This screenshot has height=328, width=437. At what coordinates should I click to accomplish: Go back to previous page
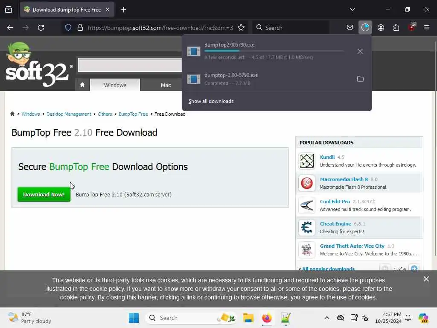10,28
